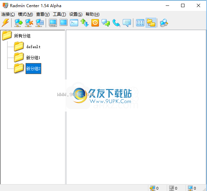The width and height of the screenshot is (207, 191).
Task: Open the 帮助(H) menu
Action: pyautogui.click(x=92, y=14)
